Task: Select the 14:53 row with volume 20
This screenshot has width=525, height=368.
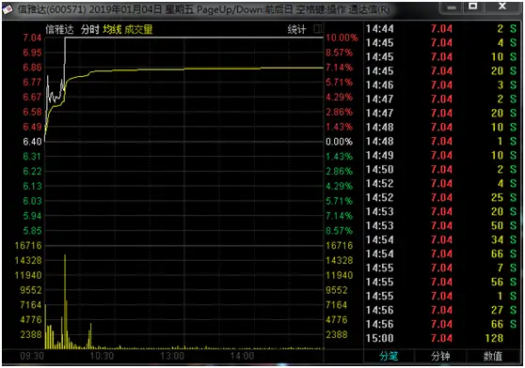Action: 441,211
